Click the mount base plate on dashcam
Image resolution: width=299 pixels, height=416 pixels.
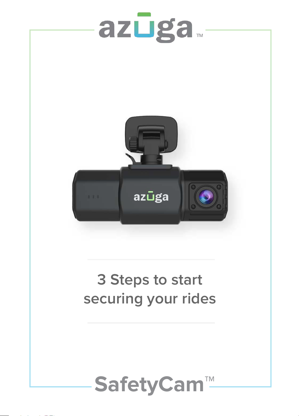point(150,166)
